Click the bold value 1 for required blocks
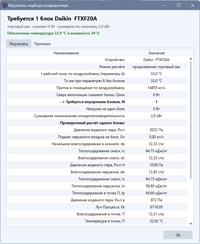200x244 pixels. pyautogui.click(x=156, y=102)
